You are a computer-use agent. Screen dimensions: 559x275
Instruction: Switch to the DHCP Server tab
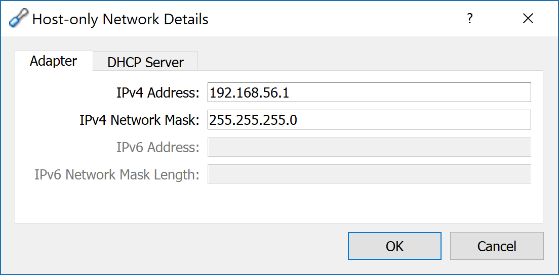click(145, 62)
